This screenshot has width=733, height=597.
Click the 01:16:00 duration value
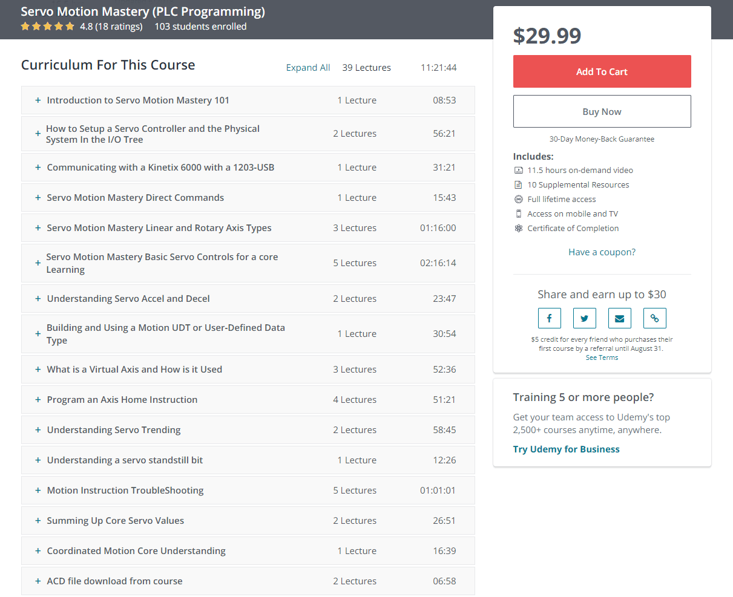[438, 228]
